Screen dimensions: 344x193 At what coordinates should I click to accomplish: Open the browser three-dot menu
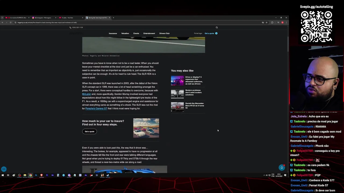click(x=286, y=23)
